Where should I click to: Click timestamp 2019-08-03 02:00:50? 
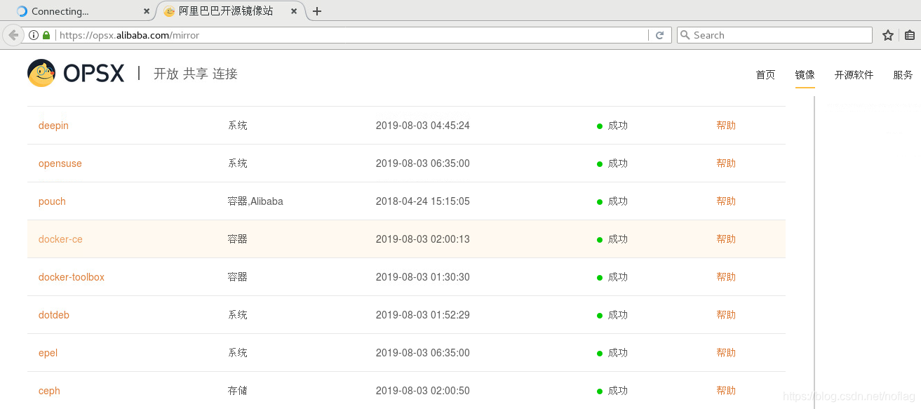pyautogui.click(x=423, y=391)
